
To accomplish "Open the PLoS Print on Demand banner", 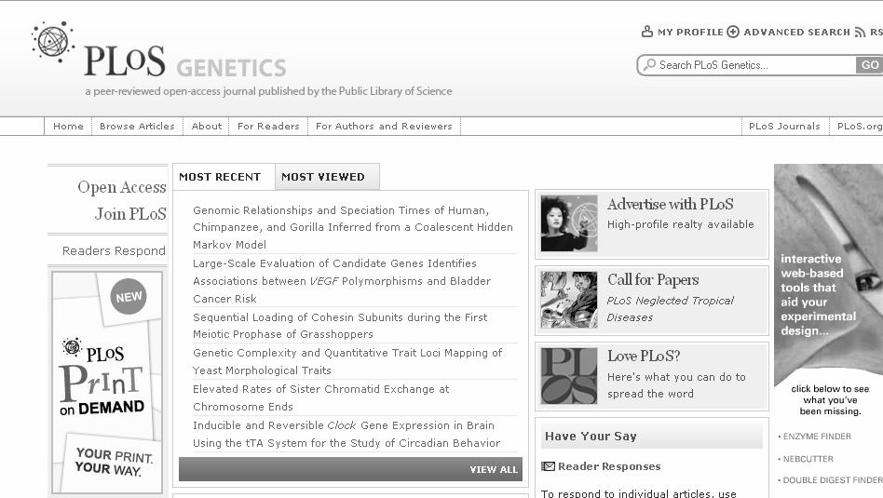I will click(x=107, y=382).
